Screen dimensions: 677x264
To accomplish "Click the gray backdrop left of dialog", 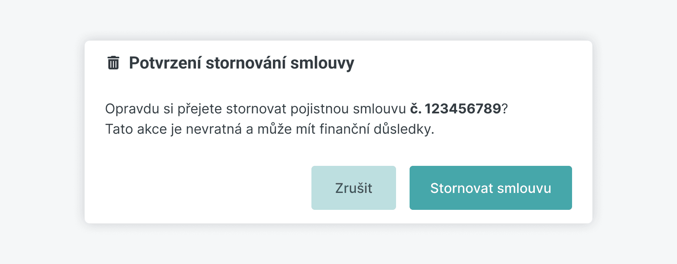I will coord(42,132).
